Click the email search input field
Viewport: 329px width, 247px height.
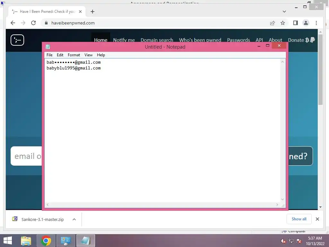click(x=26, y=156)
